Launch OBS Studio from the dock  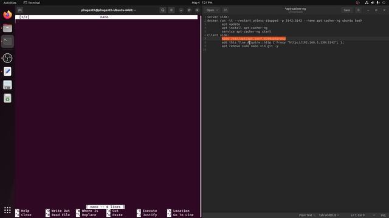pyautogui.click(x=7, y=58)
